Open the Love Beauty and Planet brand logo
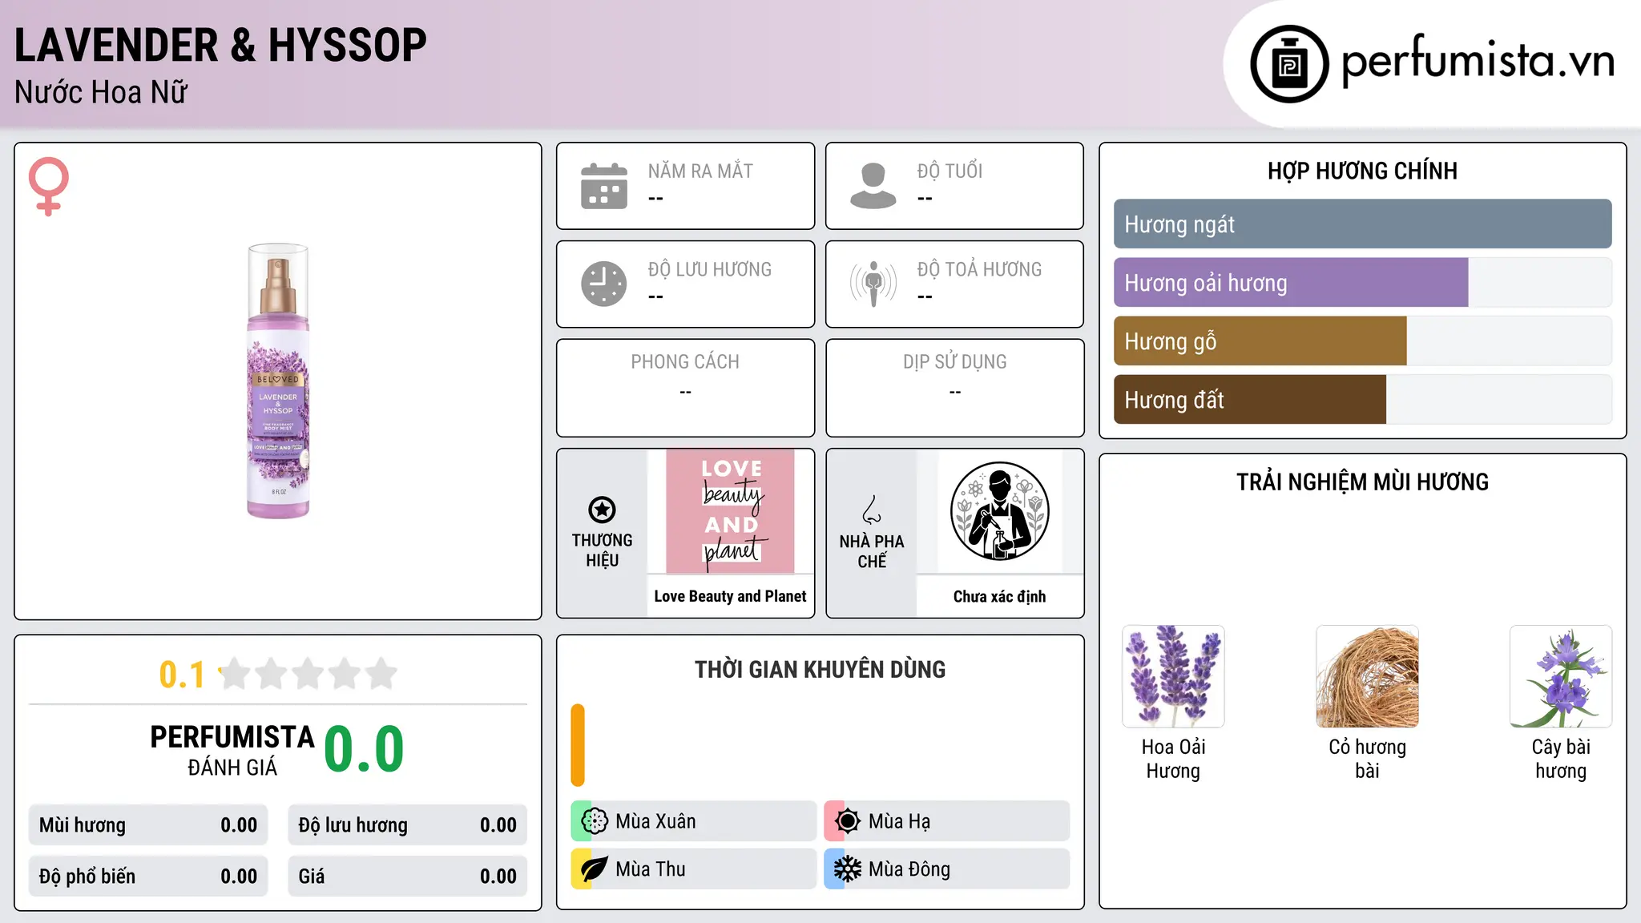The image size is (1641, 923). (x=731, y=511)
